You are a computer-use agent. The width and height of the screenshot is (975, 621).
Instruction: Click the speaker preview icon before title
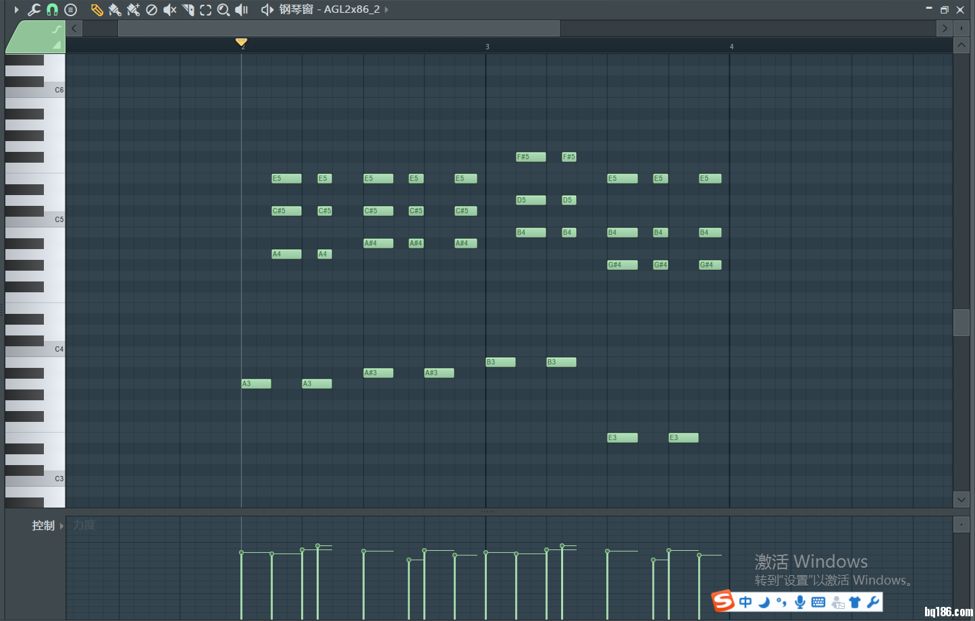[x=267, y=9]
